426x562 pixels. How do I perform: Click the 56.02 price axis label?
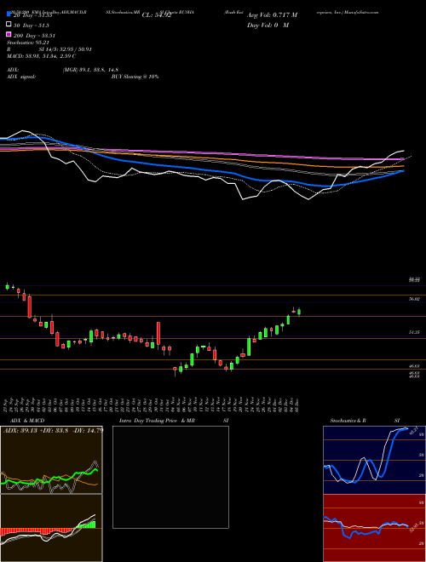point(415,299)
